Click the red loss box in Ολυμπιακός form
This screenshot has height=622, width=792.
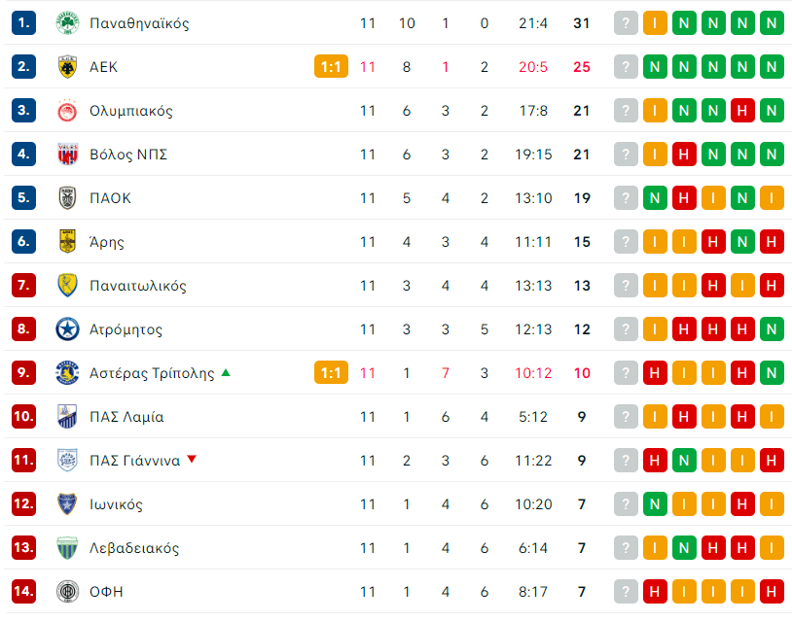pos(742,111)
